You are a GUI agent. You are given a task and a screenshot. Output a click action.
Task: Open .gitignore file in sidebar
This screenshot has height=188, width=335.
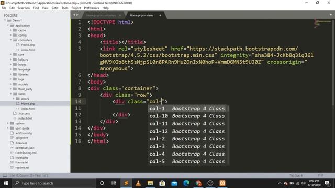tap(21, 138)
